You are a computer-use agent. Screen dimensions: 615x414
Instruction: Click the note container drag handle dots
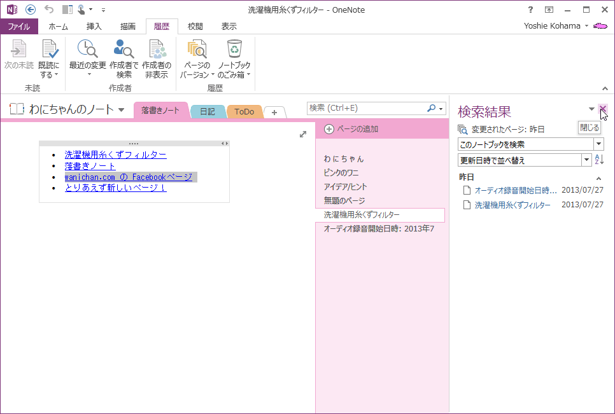(x=133, y=143)
